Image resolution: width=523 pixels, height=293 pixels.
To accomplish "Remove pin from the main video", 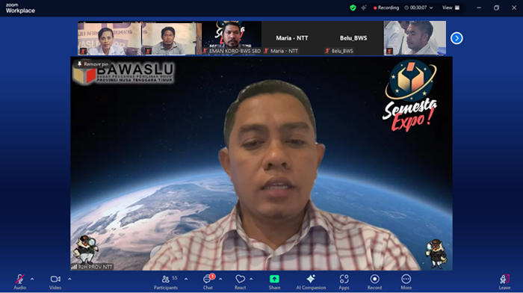I will coord(93,64).
